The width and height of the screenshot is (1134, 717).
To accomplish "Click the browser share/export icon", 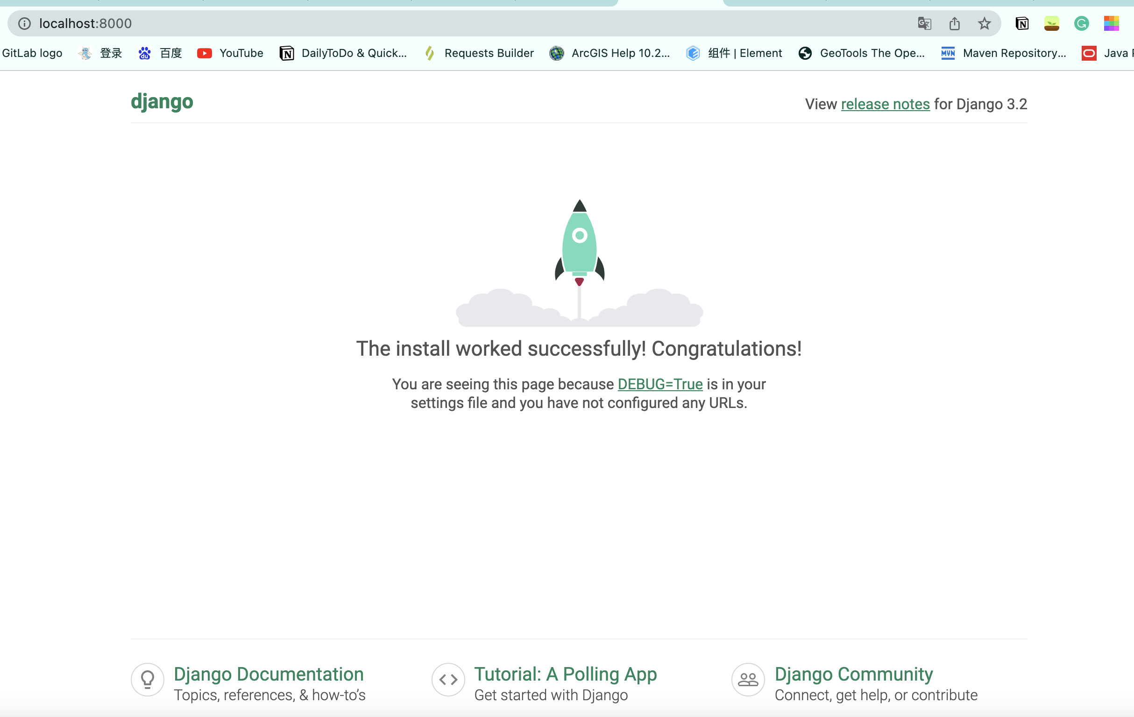I will (955, 23).
